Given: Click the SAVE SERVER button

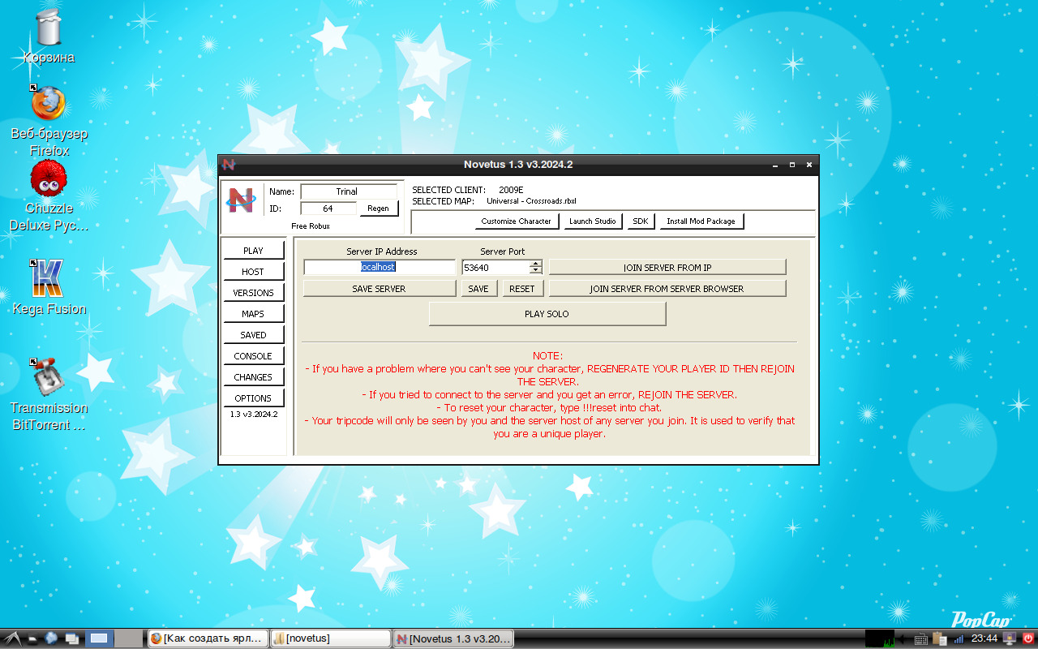Looking at the screenshot, I should point(380,289).
